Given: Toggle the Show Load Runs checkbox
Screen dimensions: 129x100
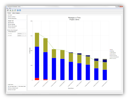Looking at the screenshot, I should [9, 17].
